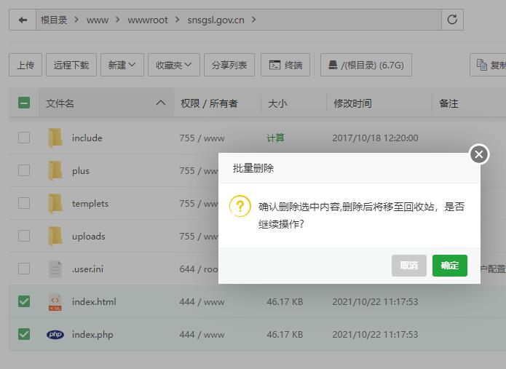Image resolution: width=506 pixels, height=369 pixels.
Task: Click the index.html HTML file icon
Action: pyautogui.click(x=55, y=302)
